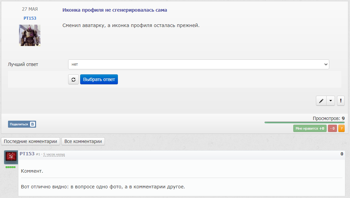Screen dimensions: 350x198
Task: Click the refresh answers icon button
Action: (x=73, y=79)
